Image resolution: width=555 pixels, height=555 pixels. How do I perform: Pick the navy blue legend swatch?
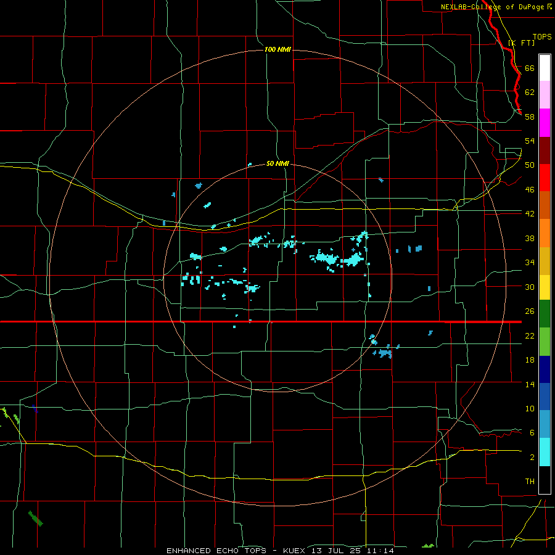click(545, 369)
